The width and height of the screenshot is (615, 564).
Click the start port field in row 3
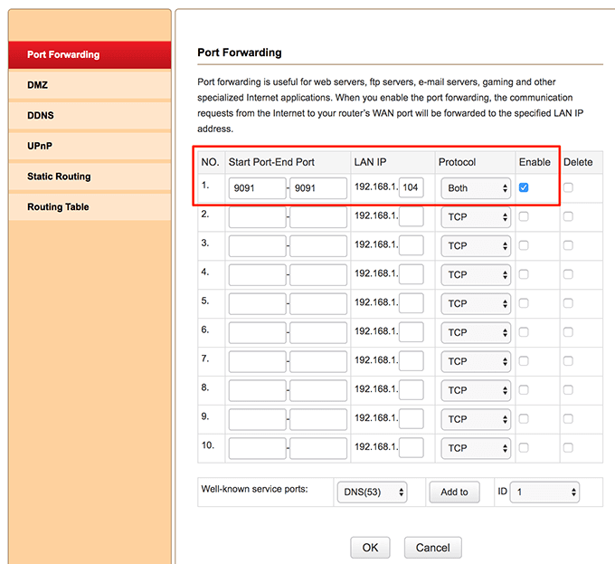click(257, 246)
